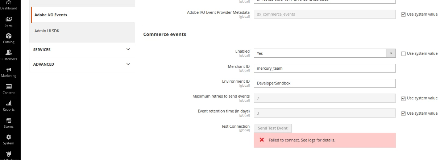The image size is (448, 160).
Task: Expand the Services section
Action: tap(82, 50)
